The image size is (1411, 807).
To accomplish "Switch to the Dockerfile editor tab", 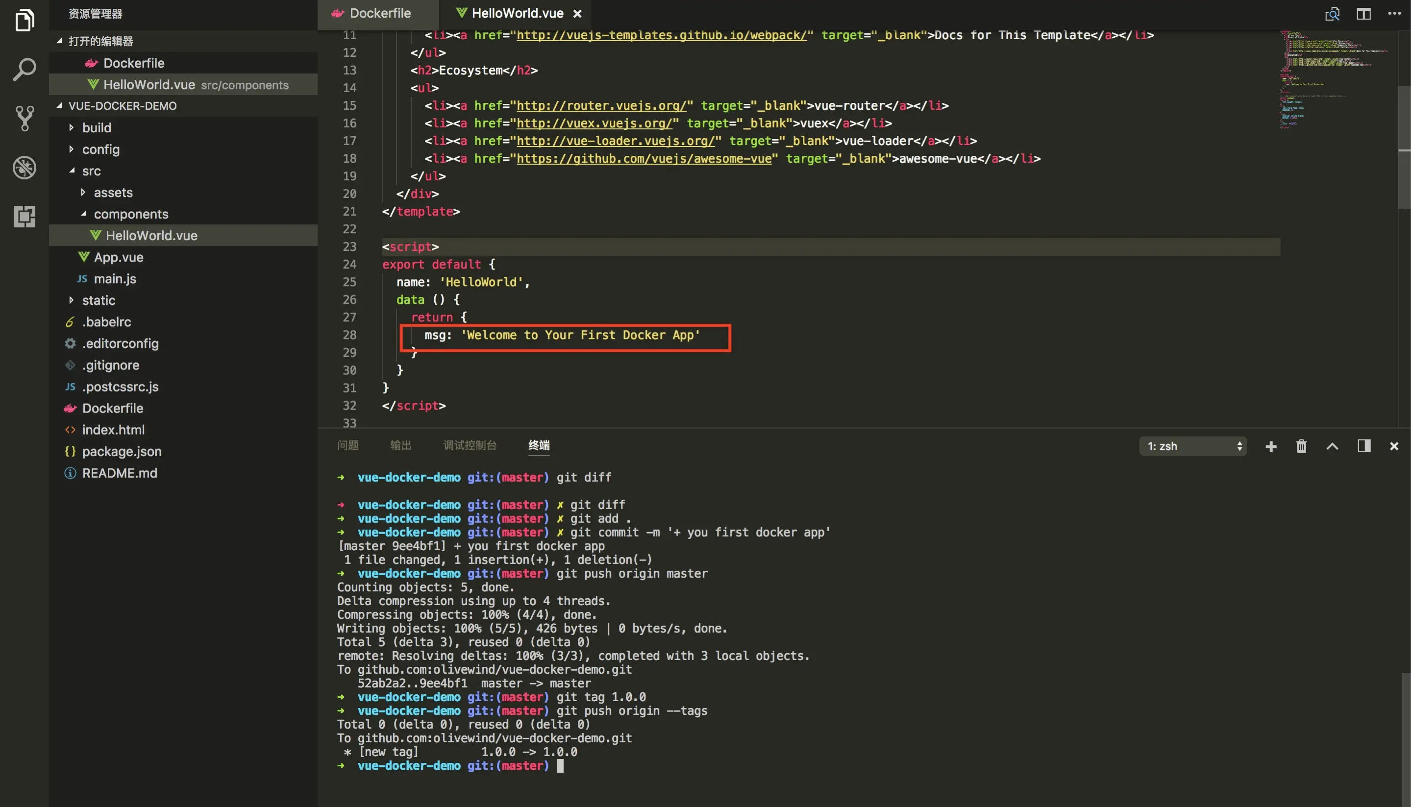I will tap(377, 14).
